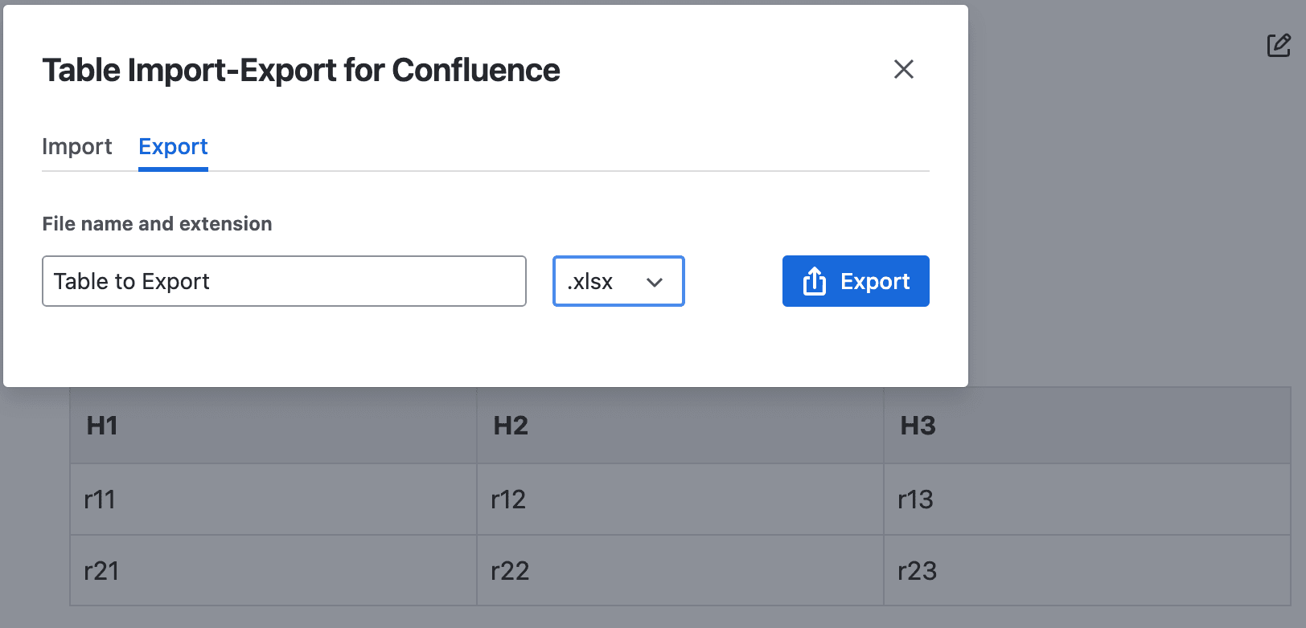Close the Table Import-Export dialog

pos(903,70)
